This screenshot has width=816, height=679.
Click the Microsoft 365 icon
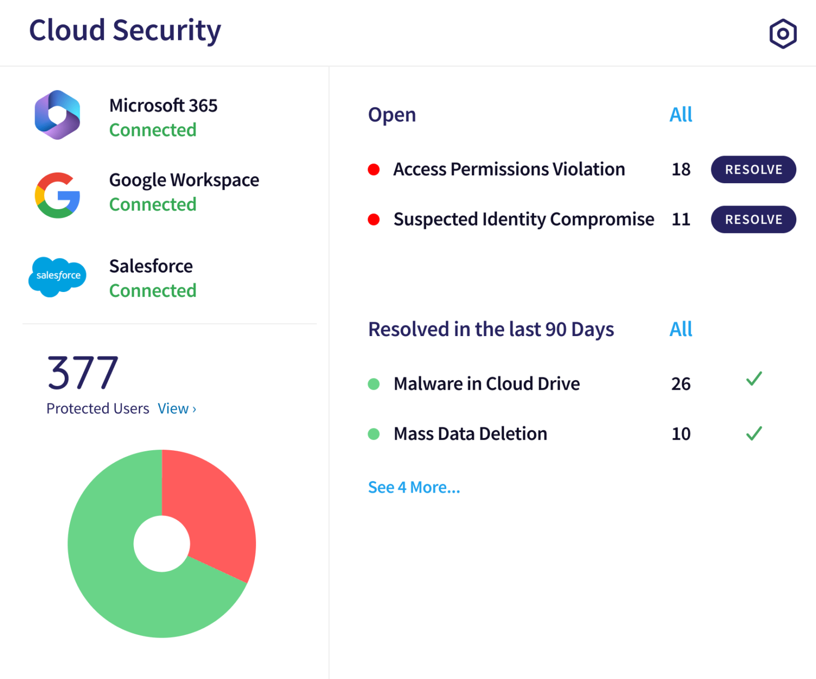click(57, 114)
